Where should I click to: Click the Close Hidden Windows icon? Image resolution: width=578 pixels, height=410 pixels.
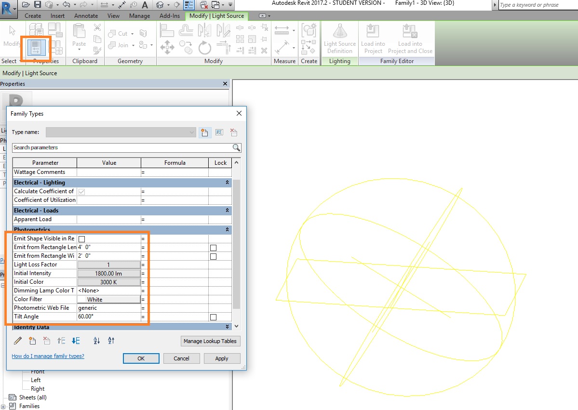[x=203, y=5]
